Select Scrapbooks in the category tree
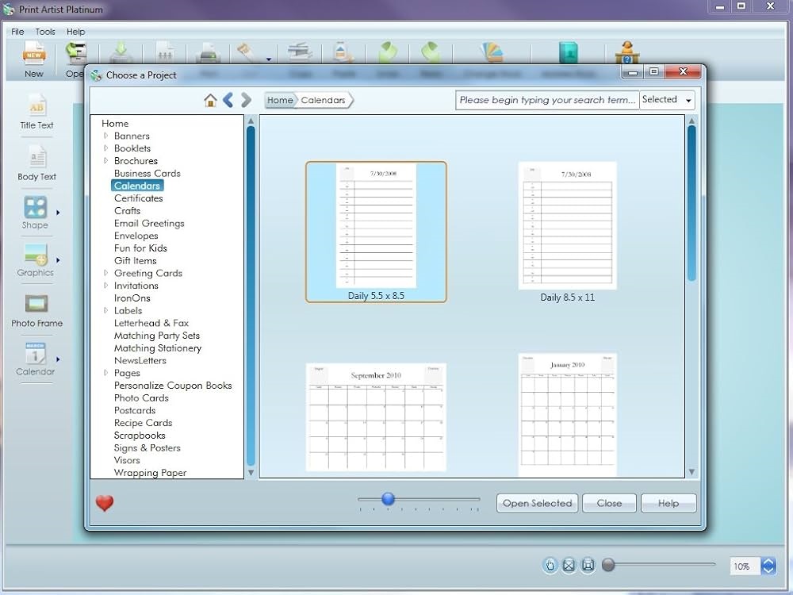Screen dimensions: 793x595 click(x=140, y=435)
